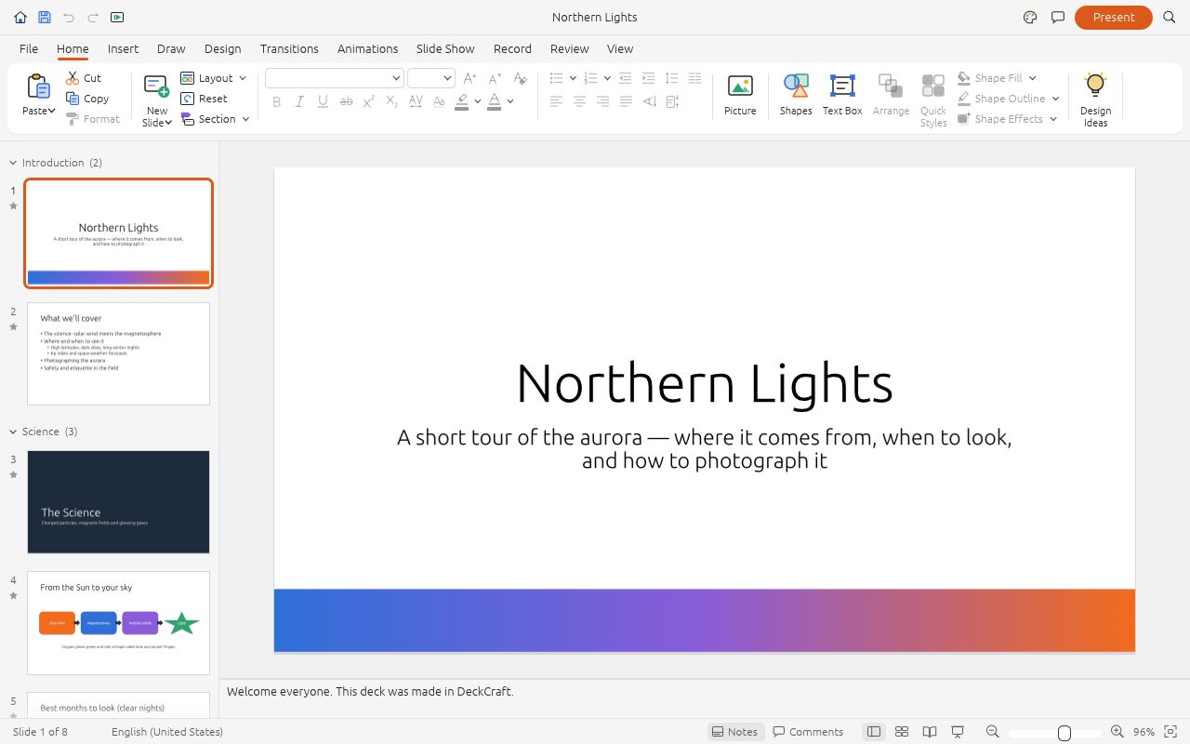The height and width of the screenshot is (744, 1190).
Task: Open the Insert tab
Action: (123, 48)
